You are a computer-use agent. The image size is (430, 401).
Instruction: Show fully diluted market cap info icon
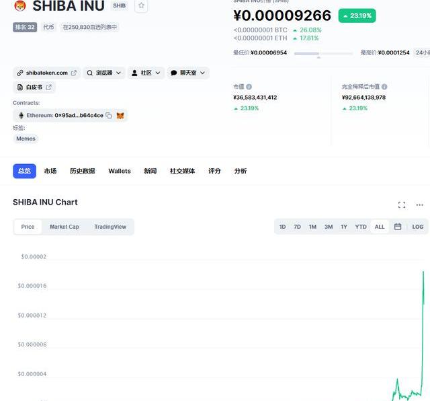[384, 87]
